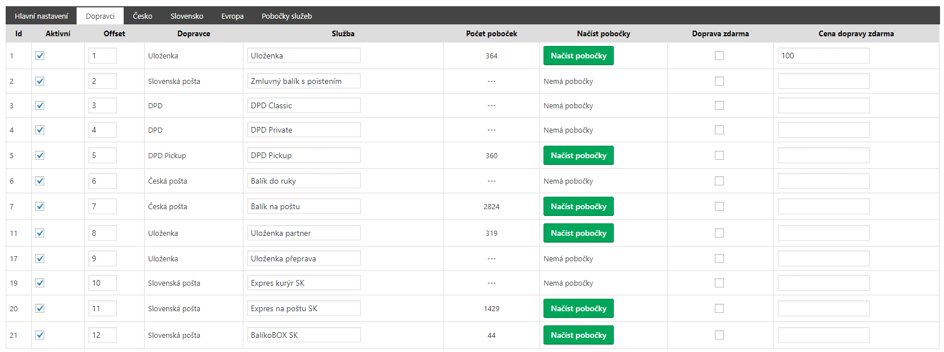The image size is (944, 352).
Task: Uncheck Aktivní for Uloženka row id 1
Action: pyautogui.click(x=40, y=56)
